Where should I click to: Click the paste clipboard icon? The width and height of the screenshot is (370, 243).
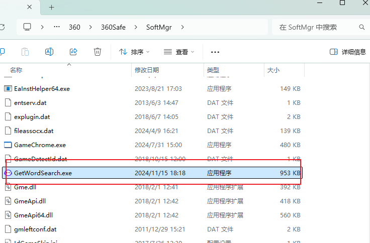25,52
